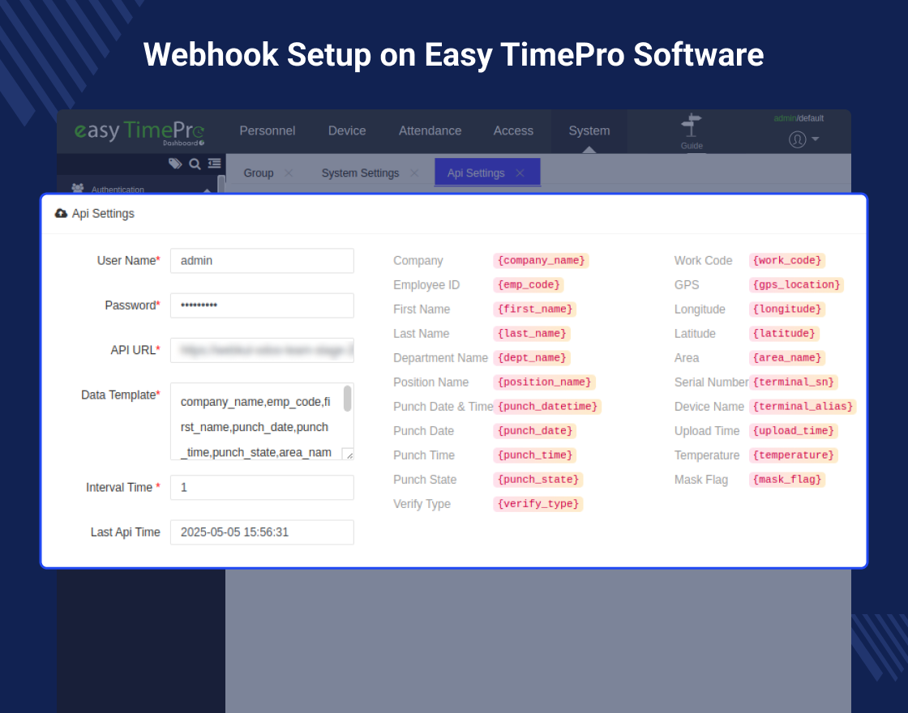Toggle the sidebar menu collapse icon
Viewport: 908px width, 713px height.
tap(214, 163)
